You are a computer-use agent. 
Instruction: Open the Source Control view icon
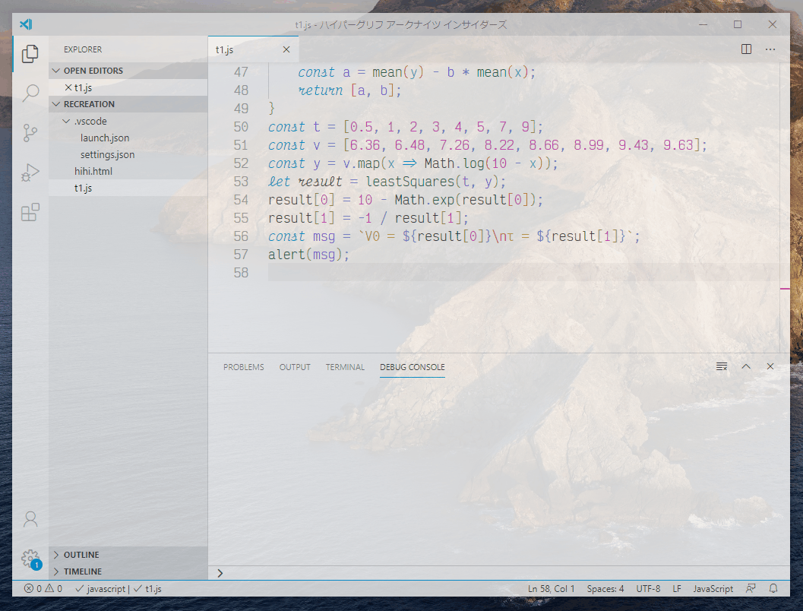(x=30, y=133)
